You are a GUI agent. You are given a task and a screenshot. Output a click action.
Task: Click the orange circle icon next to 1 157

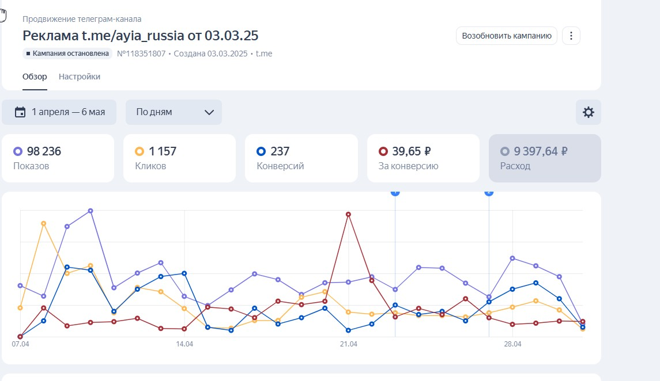click(x=139, y=151)
